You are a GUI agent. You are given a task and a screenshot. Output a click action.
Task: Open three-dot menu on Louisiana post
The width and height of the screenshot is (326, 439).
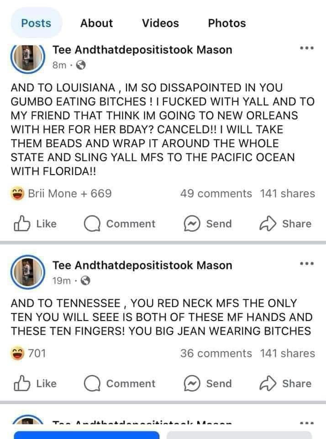pyautogui.click(x=307, y=48)
